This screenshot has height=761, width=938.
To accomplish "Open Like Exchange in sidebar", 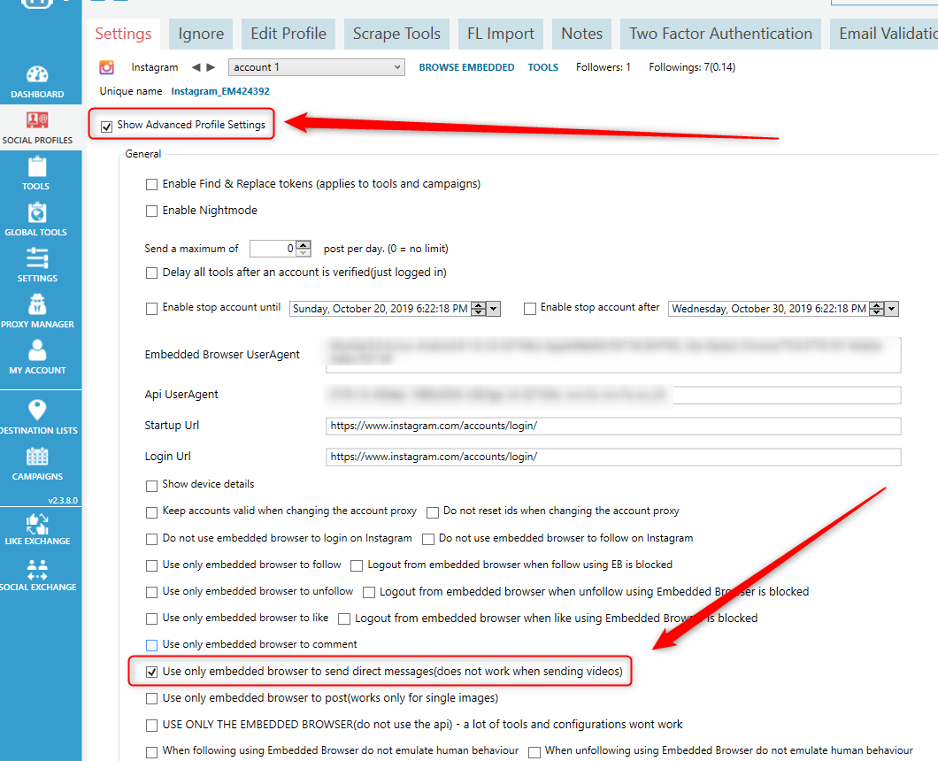I will [37, 530].
